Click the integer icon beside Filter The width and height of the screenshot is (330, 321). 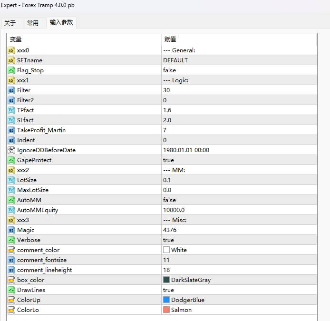tap(11, 90)
